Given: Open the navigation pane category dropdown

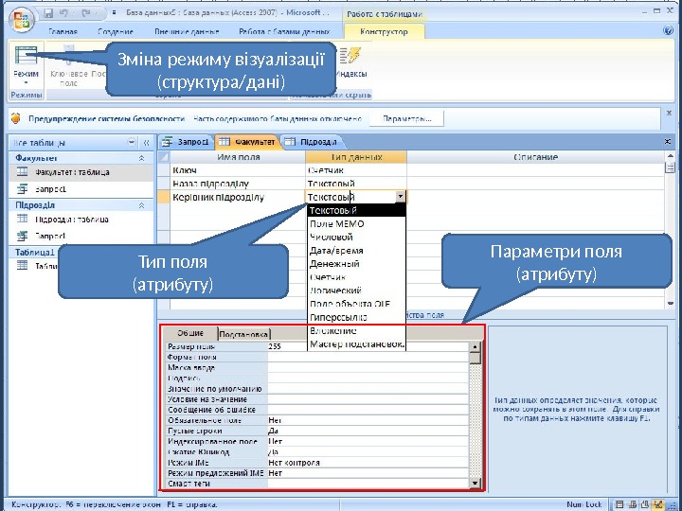Looking at the screenshot, I should point(132,142).
